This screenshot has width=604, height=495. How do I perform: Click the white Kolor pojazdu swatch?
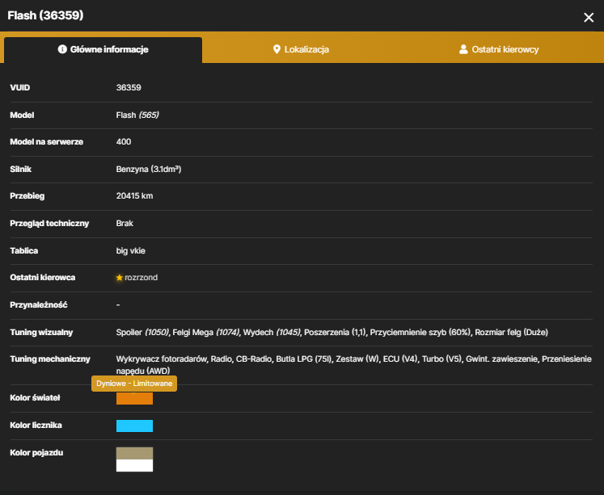tap(134, 465)
